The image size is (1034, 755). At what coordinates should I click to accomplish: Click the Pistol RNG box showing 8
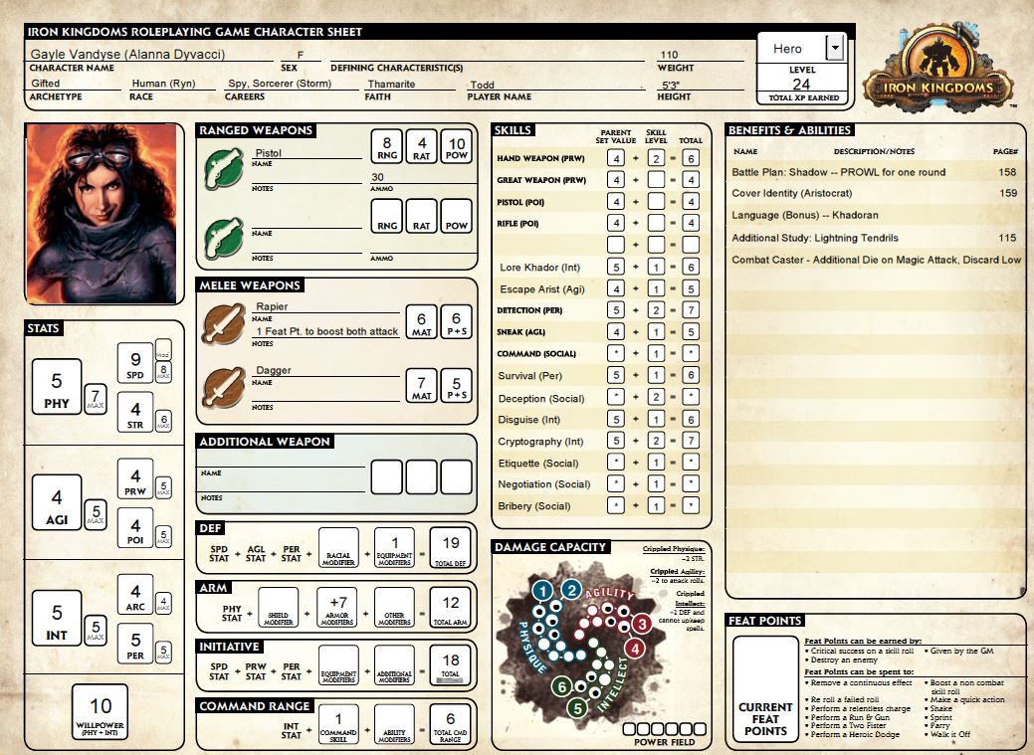[x=387, y=146]
